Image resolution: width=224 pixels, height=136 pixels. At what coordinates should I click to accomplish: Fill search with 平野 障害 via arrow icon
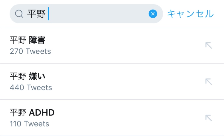[208, 46]
